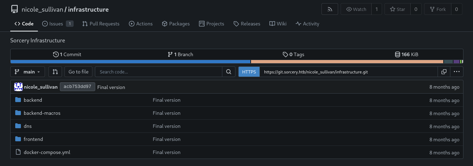The height and width of the screenshot is (166, 473).
Task: Click the blue language statistics bar segment
Action: pos(130,61)
